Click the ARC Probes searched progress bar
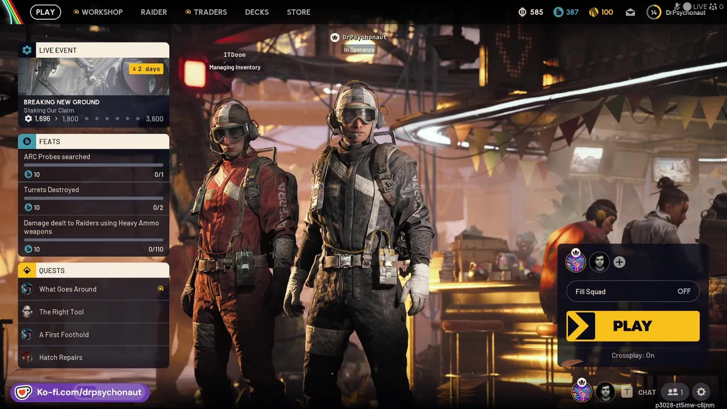 pyautogui.click(x=94, y=165)
